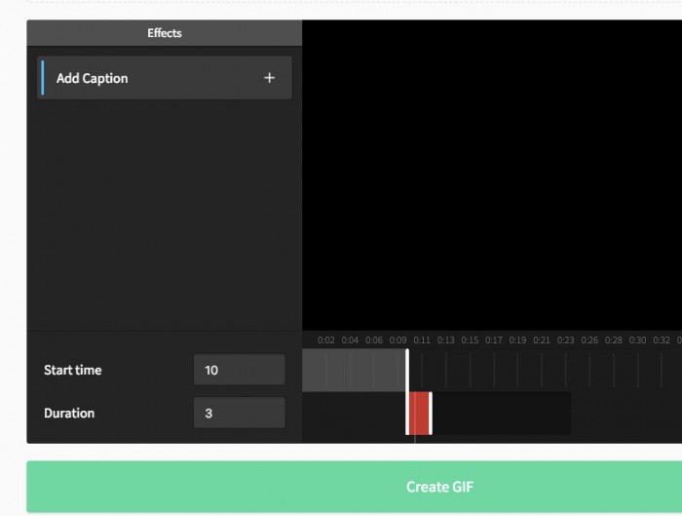Click the black video preview area
Image resolution: width=682 pixels, height=516 pixels.
coord(492,175)
